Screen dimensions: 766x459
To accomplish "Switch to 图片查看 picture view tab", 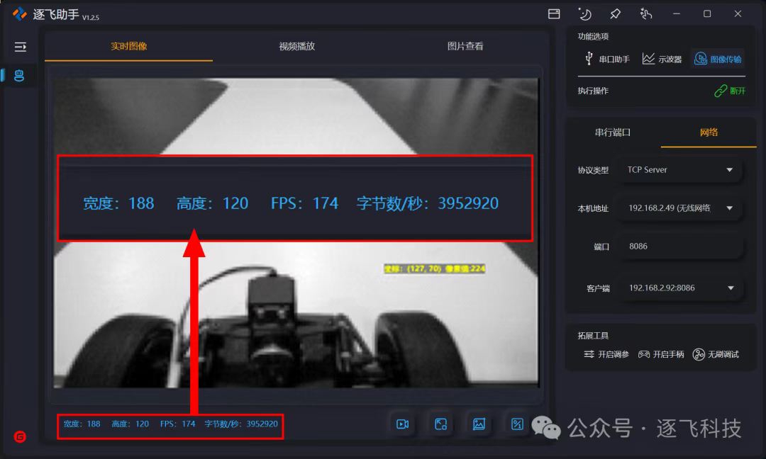I will [465, 46].
